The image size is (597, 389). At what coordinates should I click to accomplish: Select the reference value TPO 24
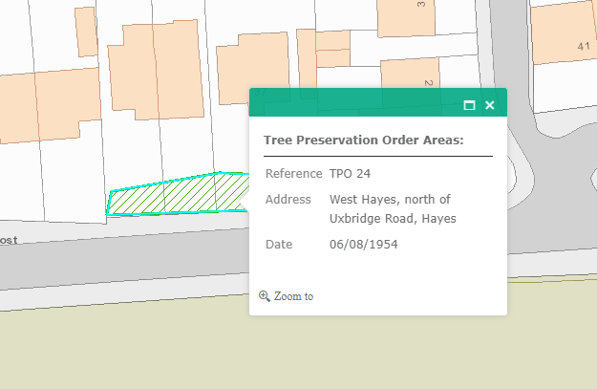(350, 174)
